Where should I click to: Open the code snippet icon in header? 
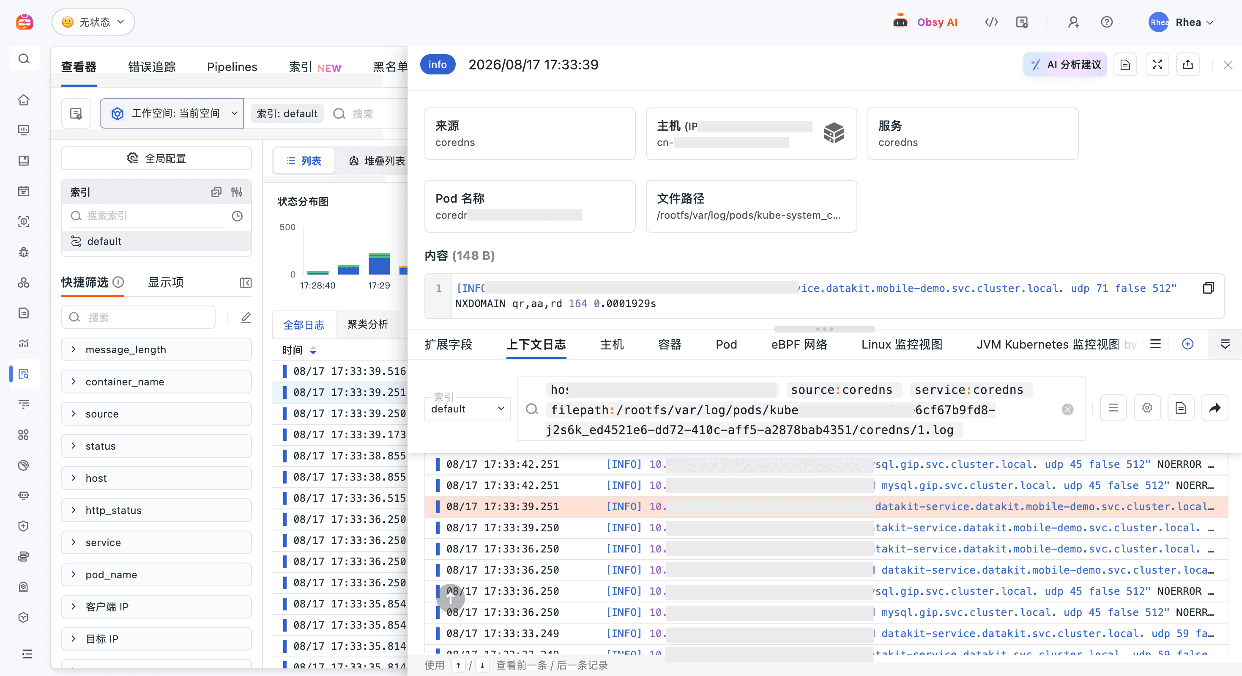(x=991, y=22)
